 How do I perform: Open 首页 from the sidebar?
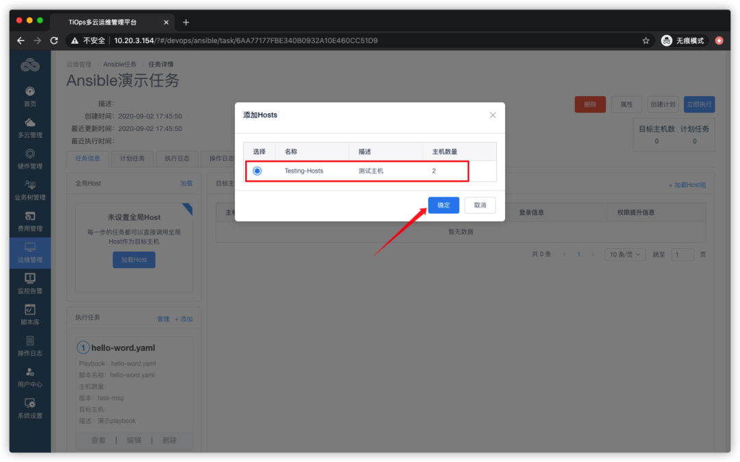click(29, 97)
